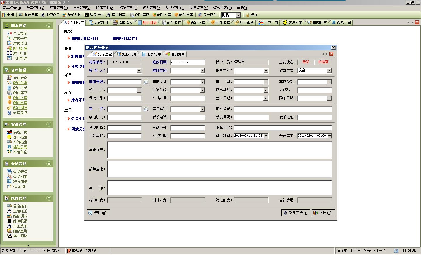421x255 pixels.
Task: Open 仓库盘点 in the sidebar
Action: (17, 113)
